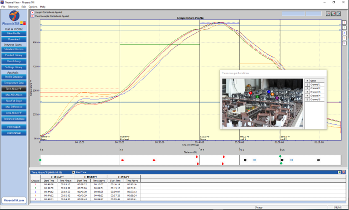Click the blue thermocouple marker on the photo
Image resolution: width=349 pixels, height=210 pixels.
coord(269,92)
